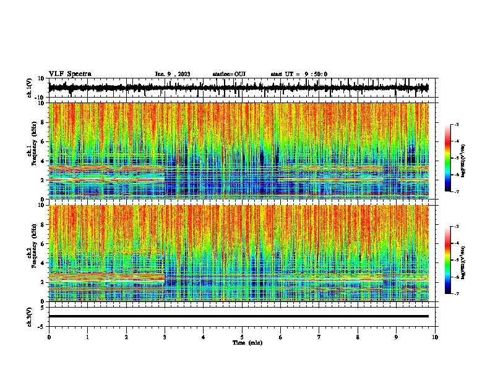Click time axis tick label "2"
Image resolution: width=490 pixels, height=378 pixels.
126,337
